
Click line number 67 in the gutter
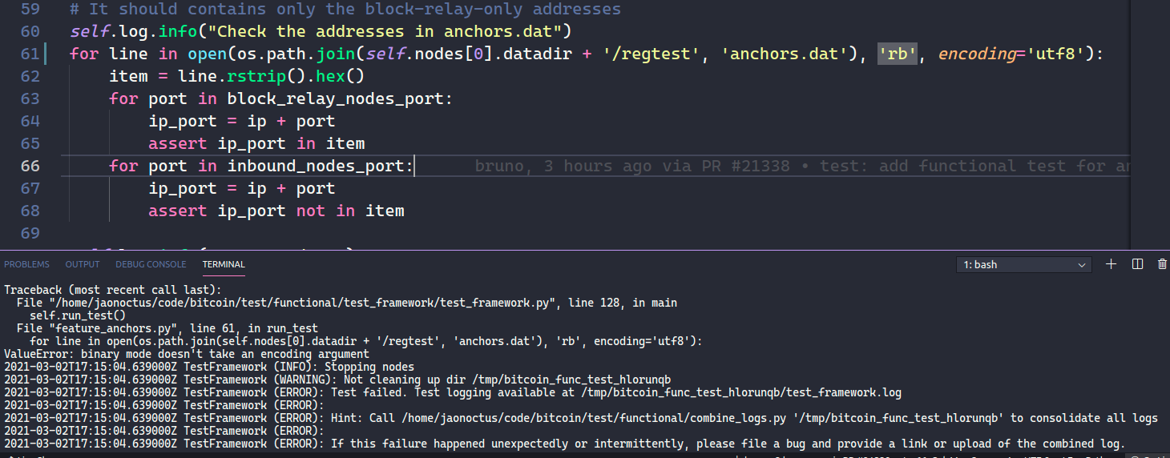click(30, 189)
